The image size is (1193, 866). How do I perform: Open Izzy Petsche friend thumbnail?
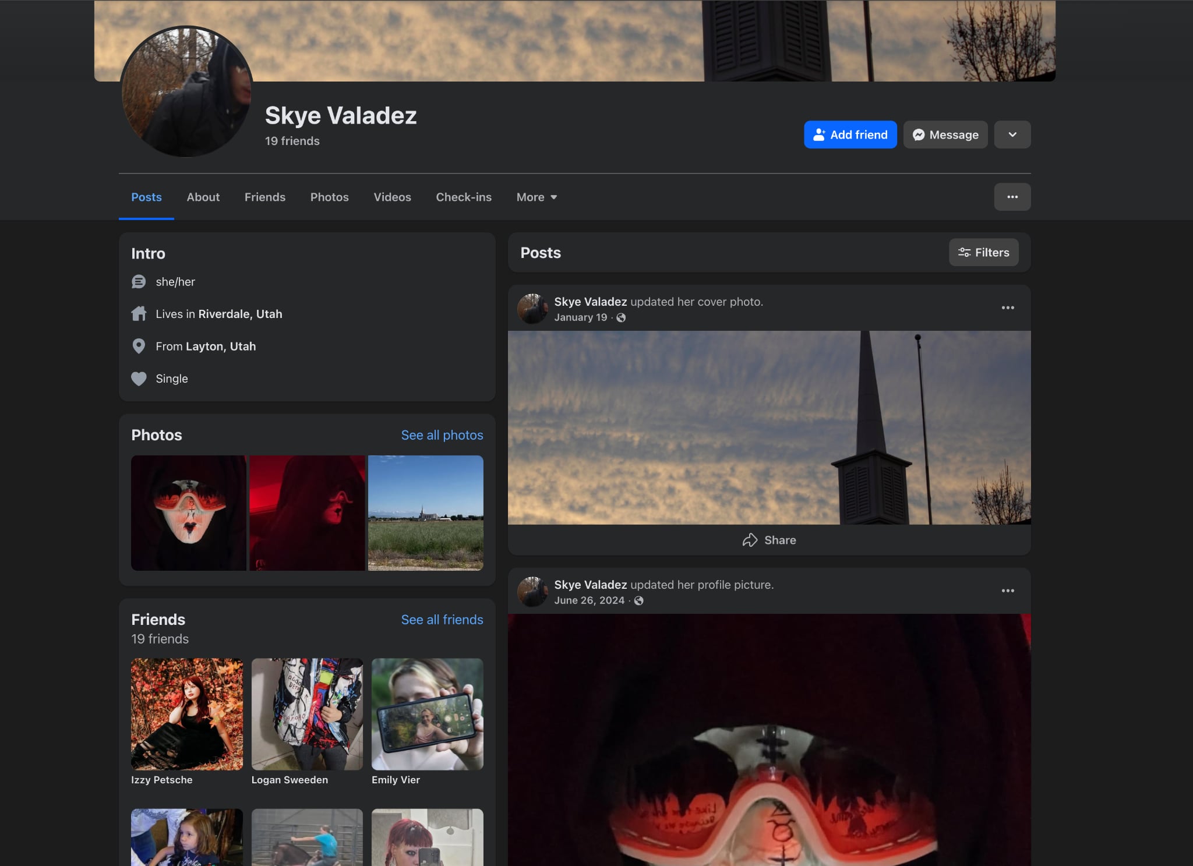pyautogui.click(x=186, y=713)
